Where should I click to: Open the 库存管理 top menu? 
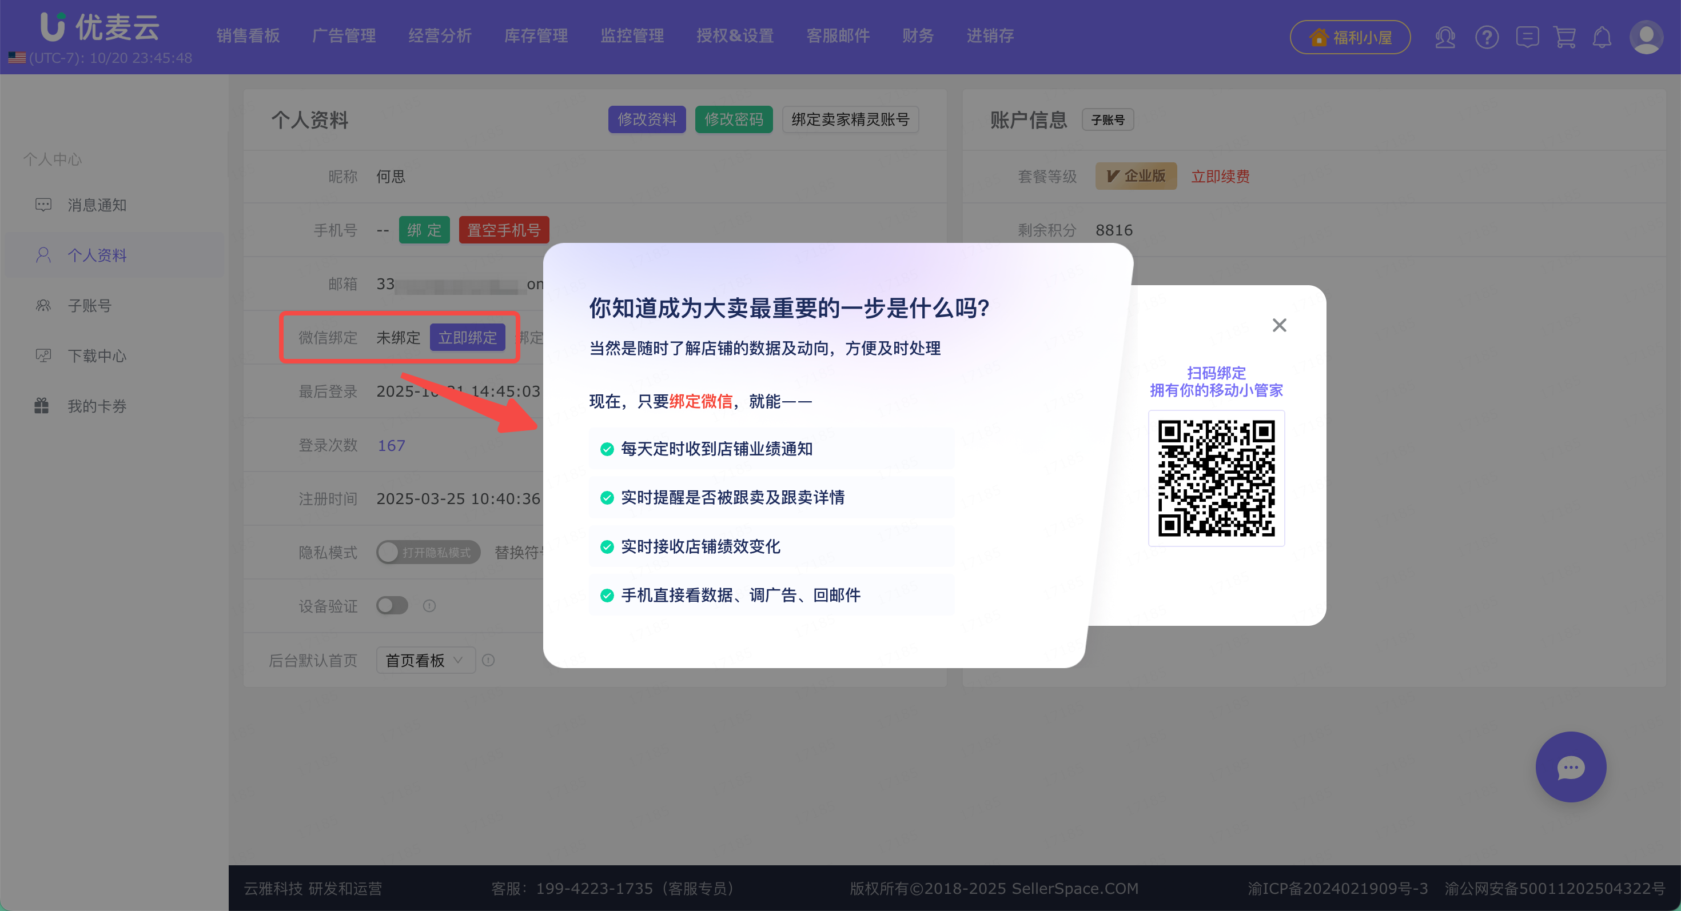(x=536, y=36)
